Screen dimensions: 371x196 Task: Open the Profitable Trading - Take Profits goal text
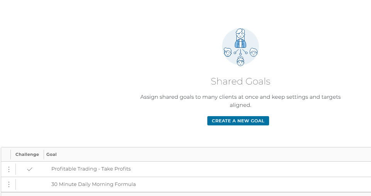91,169
